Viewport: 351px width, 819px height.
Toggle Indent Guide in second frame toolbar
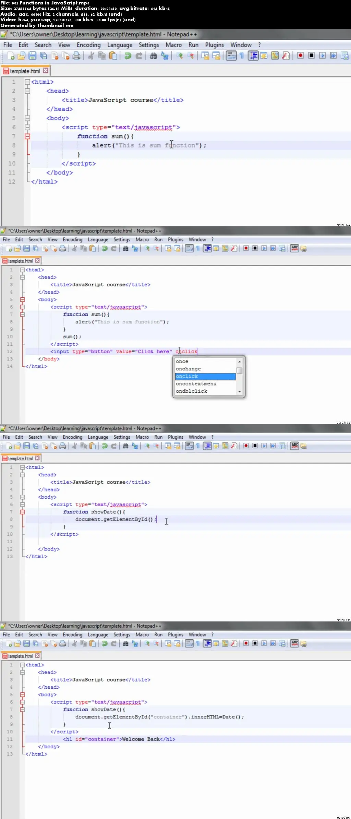207,248
